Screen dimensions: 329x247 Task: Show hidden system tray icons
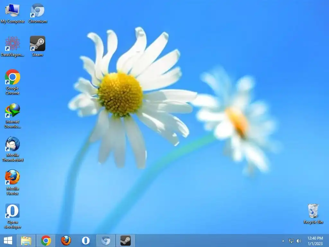pos(283,241)
